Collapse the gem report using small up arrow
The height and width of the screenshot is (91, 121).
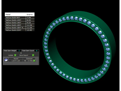coord(21,53)
